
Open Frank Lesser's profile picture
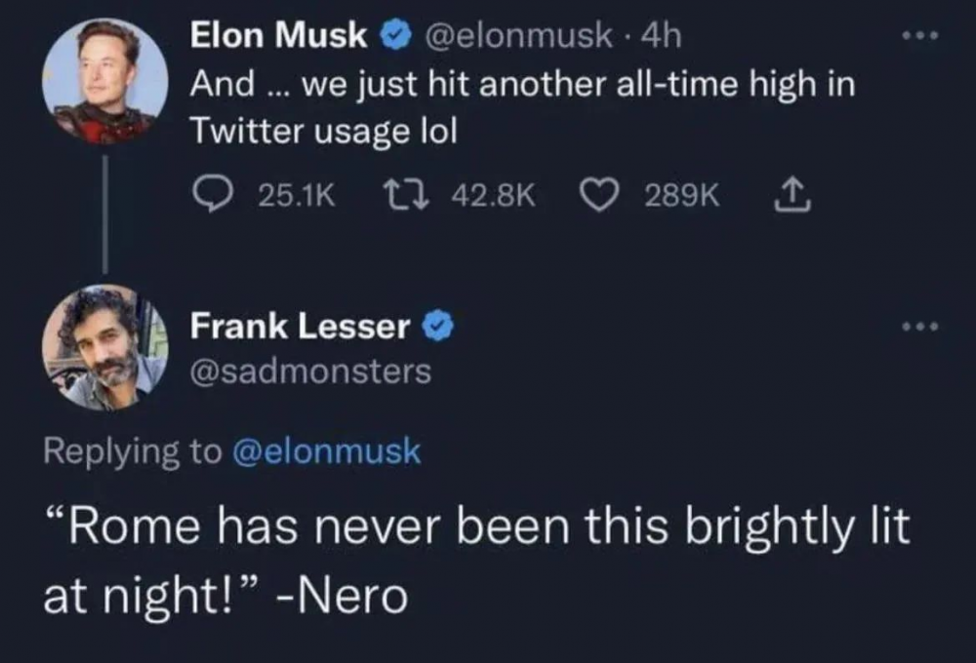point(103,346)
